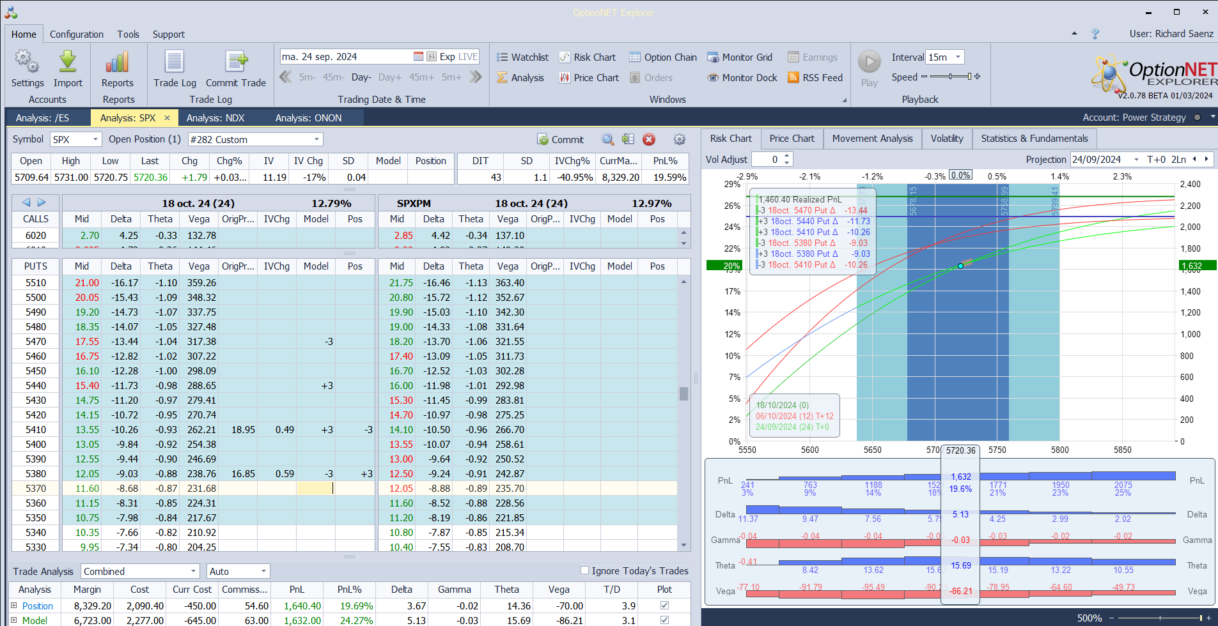This screenshot has width=1218, height=626.
Task: Click the red delete X icon
Action: point(649,139)
